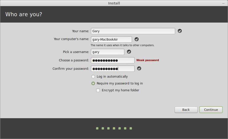Click the checkmark beside Confirm your password
The width and height of the screenshot is (228, 139).
pyautogui.click(x=139, y=68)
